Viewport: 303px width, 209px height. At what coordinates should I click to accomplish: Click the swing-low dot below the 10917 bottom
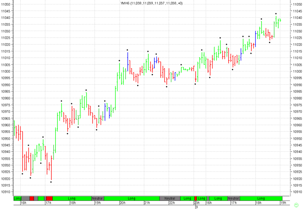click(51, 182)
